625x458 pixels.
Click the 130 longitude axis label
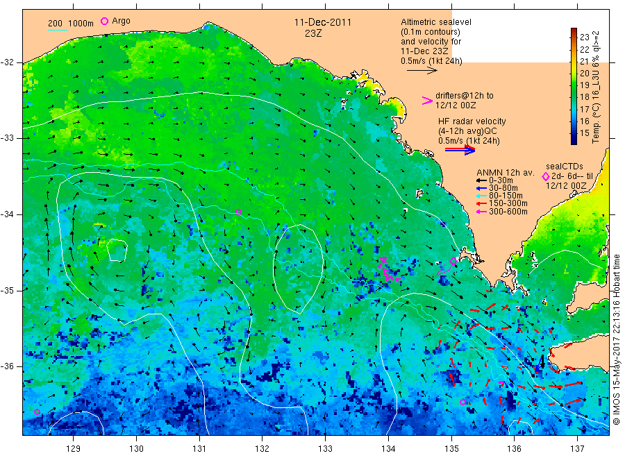pos(136,449)
